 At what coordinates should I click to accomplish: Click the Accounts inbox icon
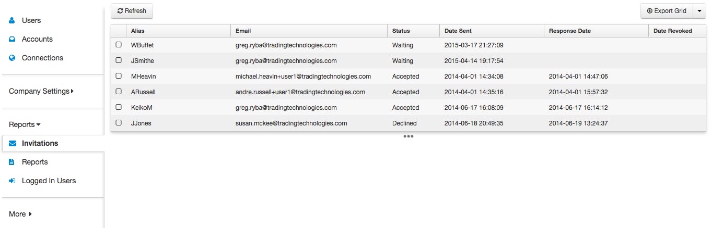pyautogui.click(x=12, y=39)
